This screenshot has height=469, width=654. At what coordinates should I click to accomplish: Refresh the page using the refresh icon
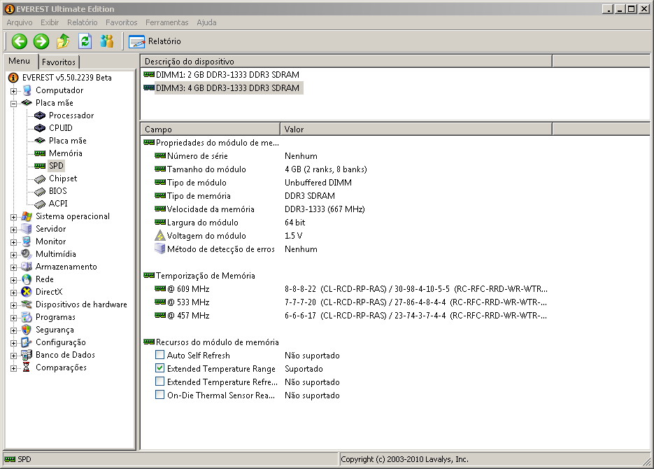pos(85,41)
